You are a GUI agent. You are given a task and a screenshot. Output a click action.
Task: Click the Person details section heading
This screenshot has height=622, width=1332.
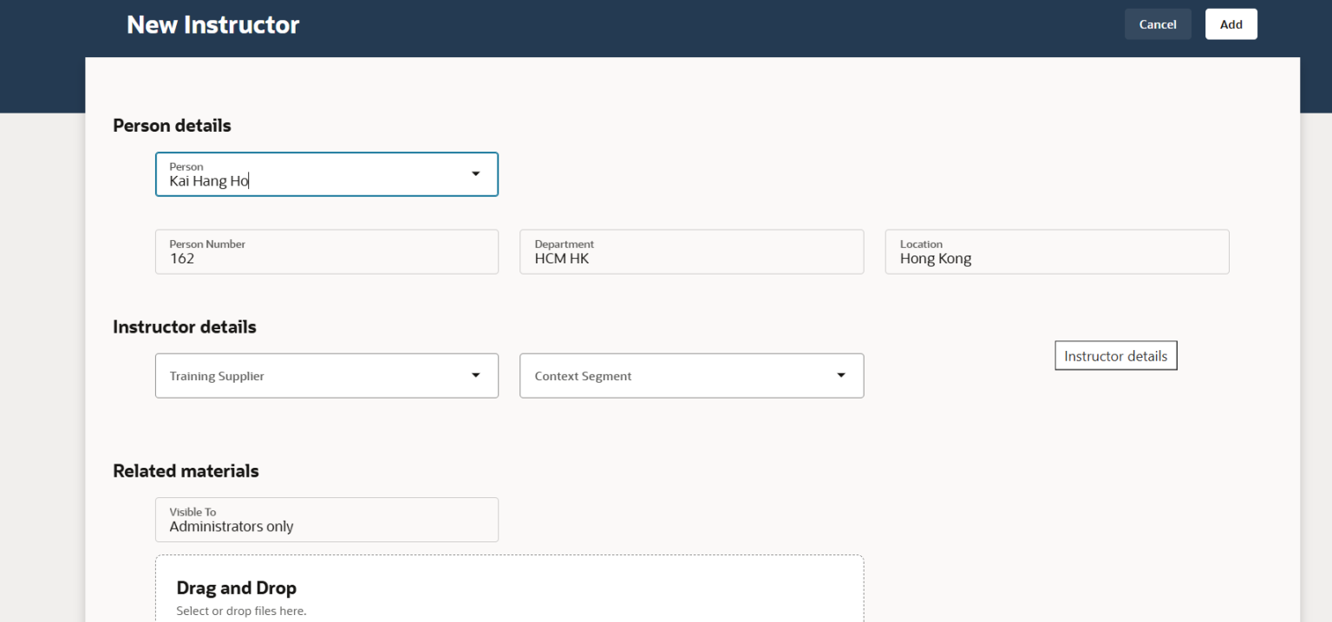[x=172, y=125]
